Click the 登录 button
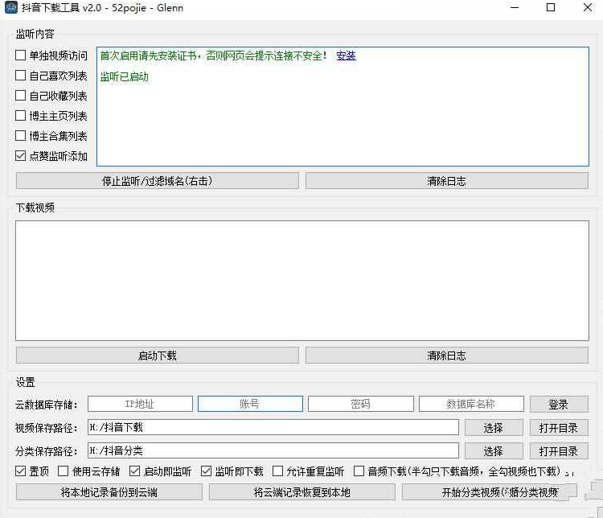603x518 pixels. (x=559, y=404)
